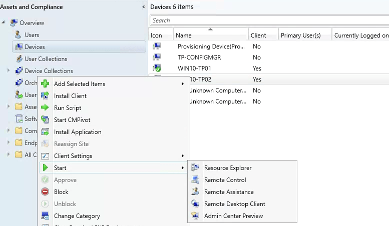Select Change Category menu entry
The image size is (389, 226).
[77, 216]
